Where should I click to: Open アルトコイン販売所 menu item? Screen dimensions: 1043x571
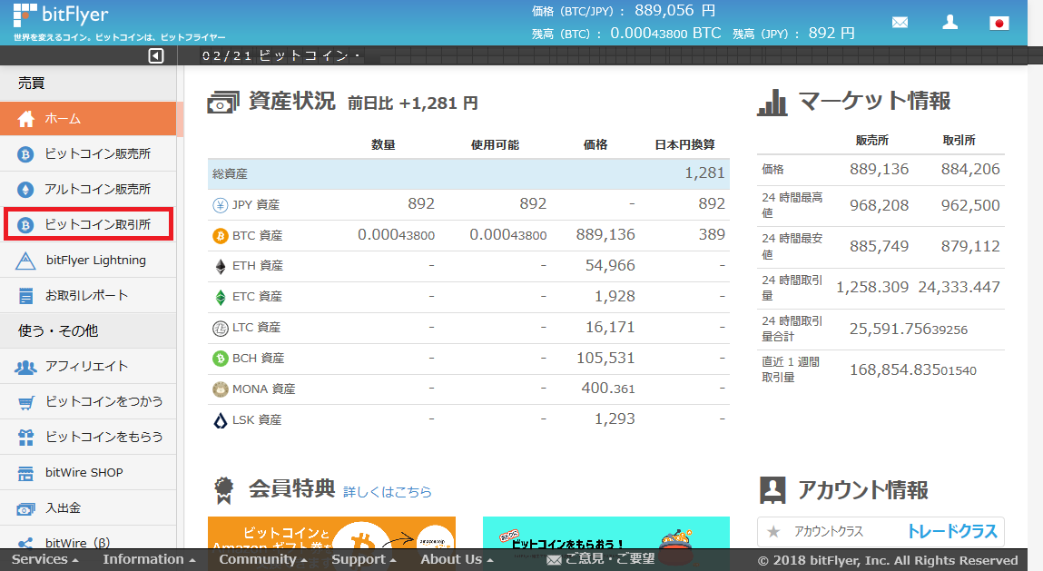point(88,190)
